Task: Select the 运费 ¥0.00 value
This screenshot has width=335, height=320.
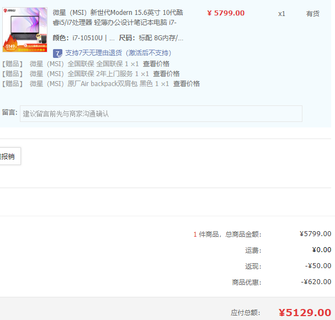Action: coord(322,250)
